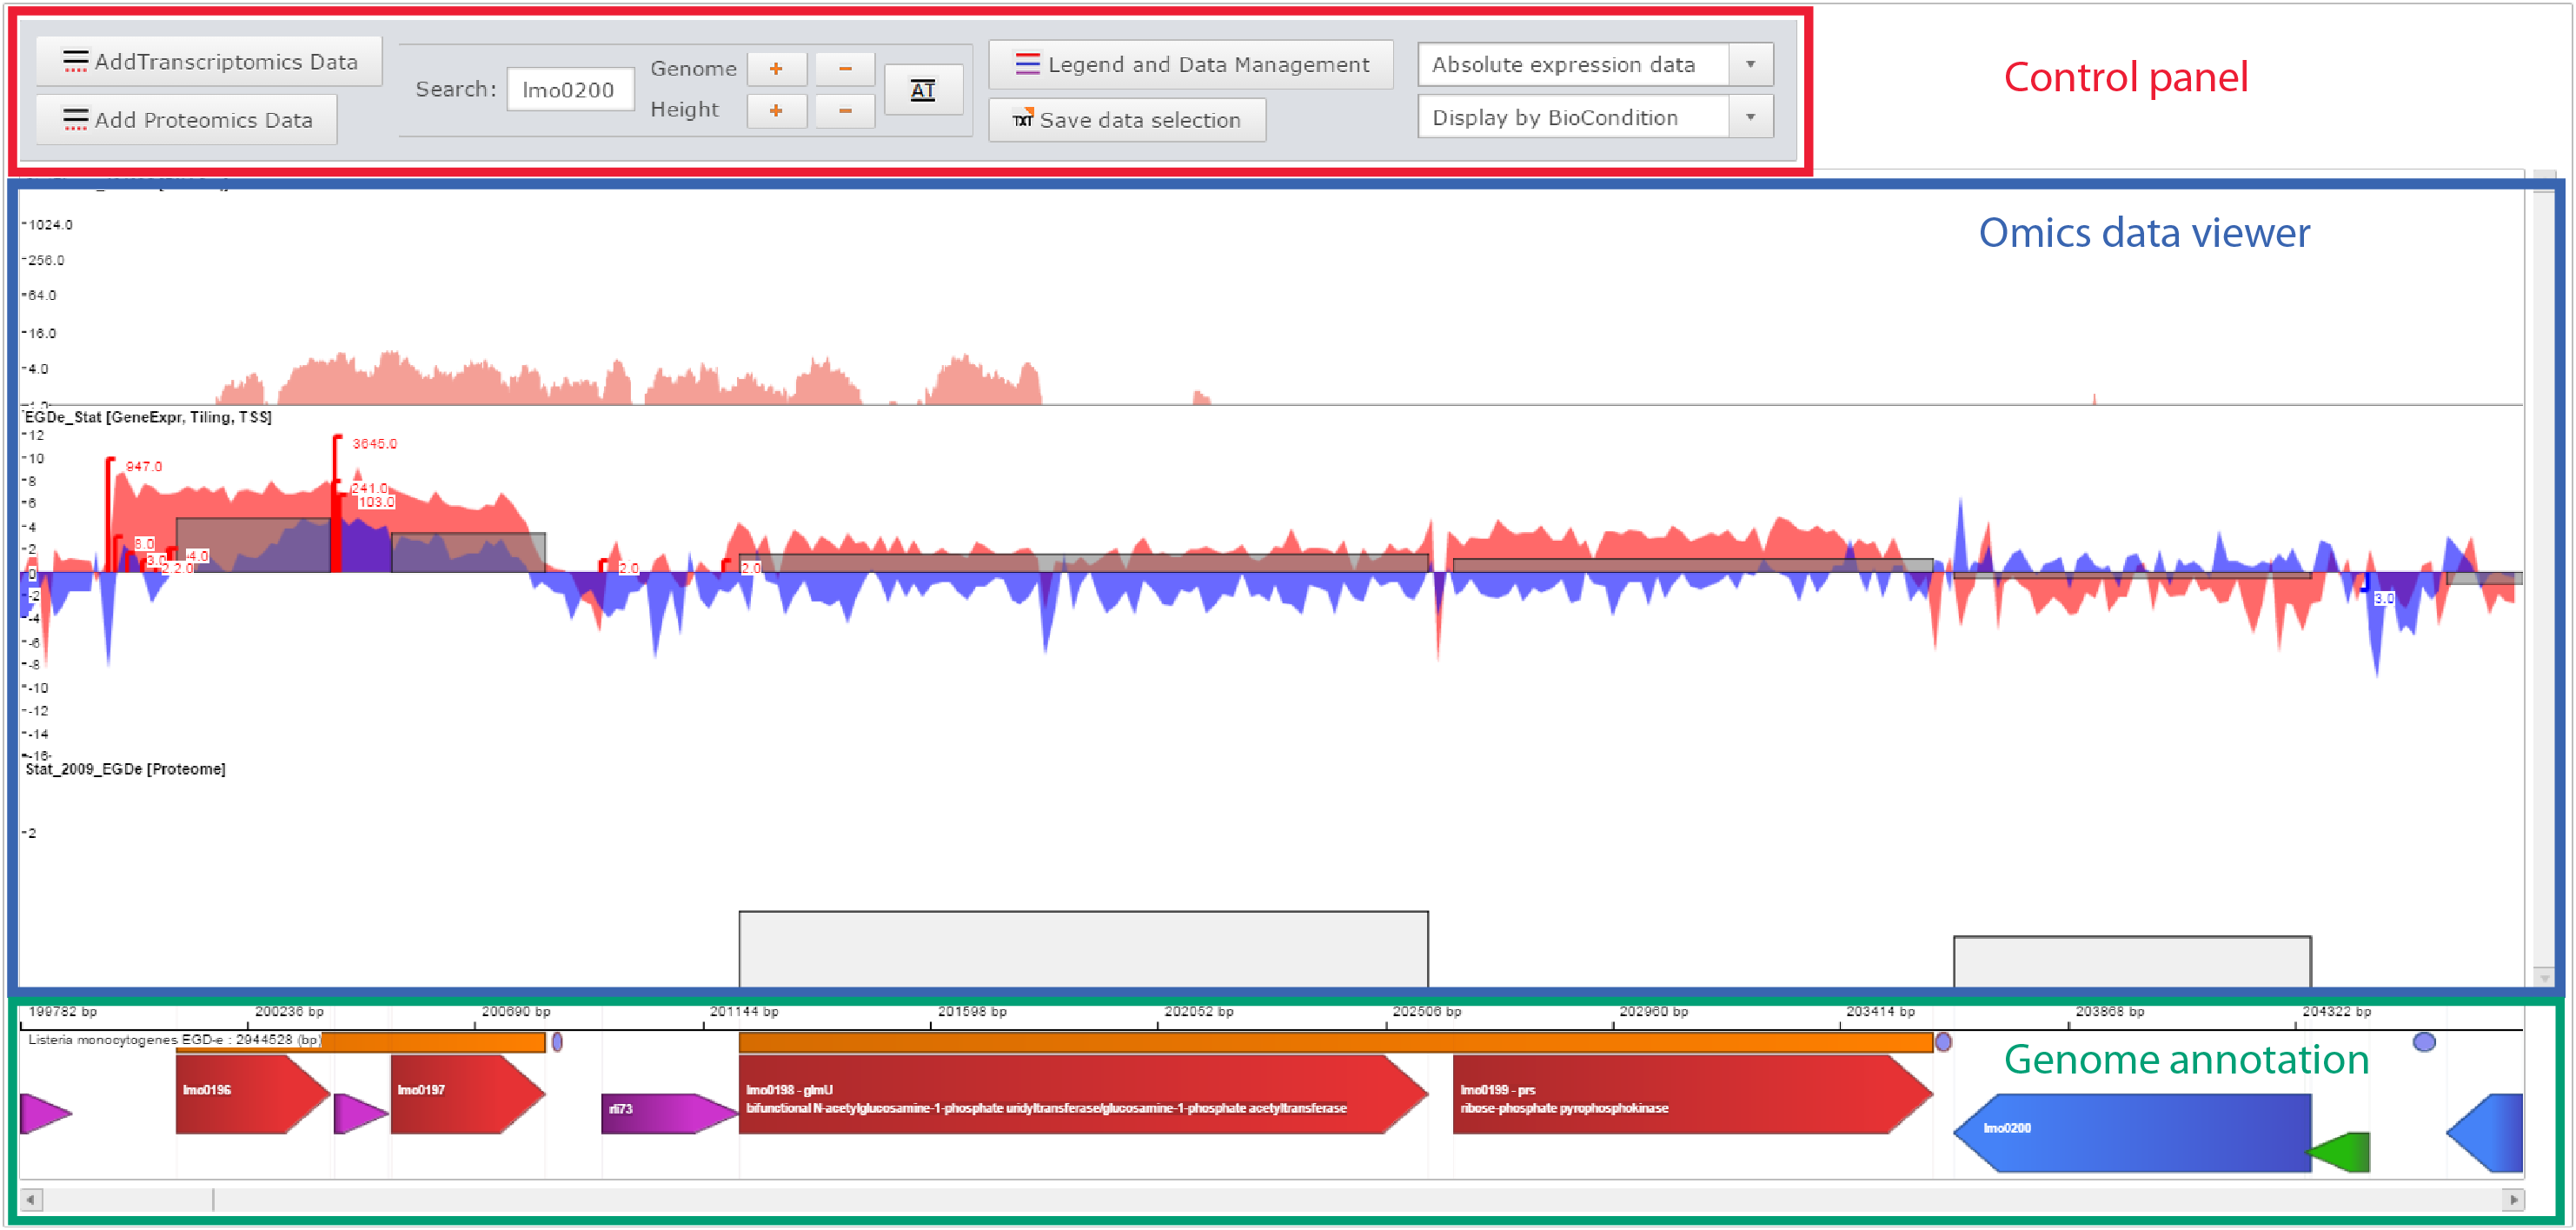2576x1230 pixels.
Task: Click the 3645.0 TSS peak label
Action: pyautogui.click(x=375, y=444)
